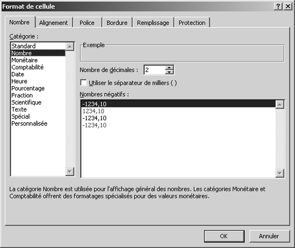Enable the thousands separator checkbox
The width and height of the screenshot is (295, 248).
[x=84, y=83]
